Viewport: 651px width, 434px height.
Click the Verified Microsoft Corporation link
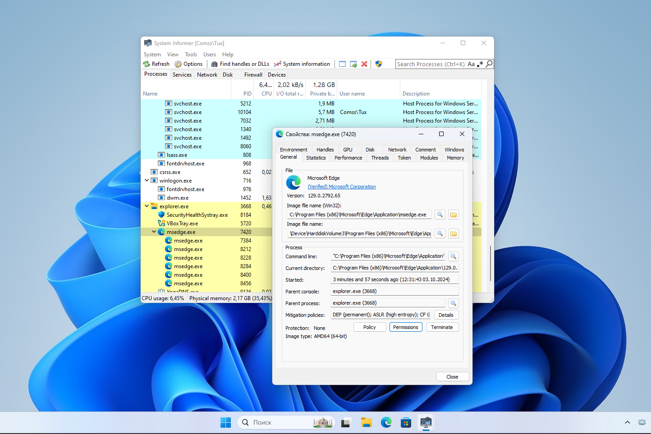[341, 187]
